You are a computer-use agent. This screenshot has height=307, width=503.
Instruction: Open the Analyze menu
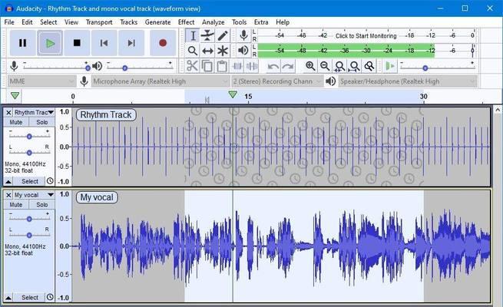[213, 22]
